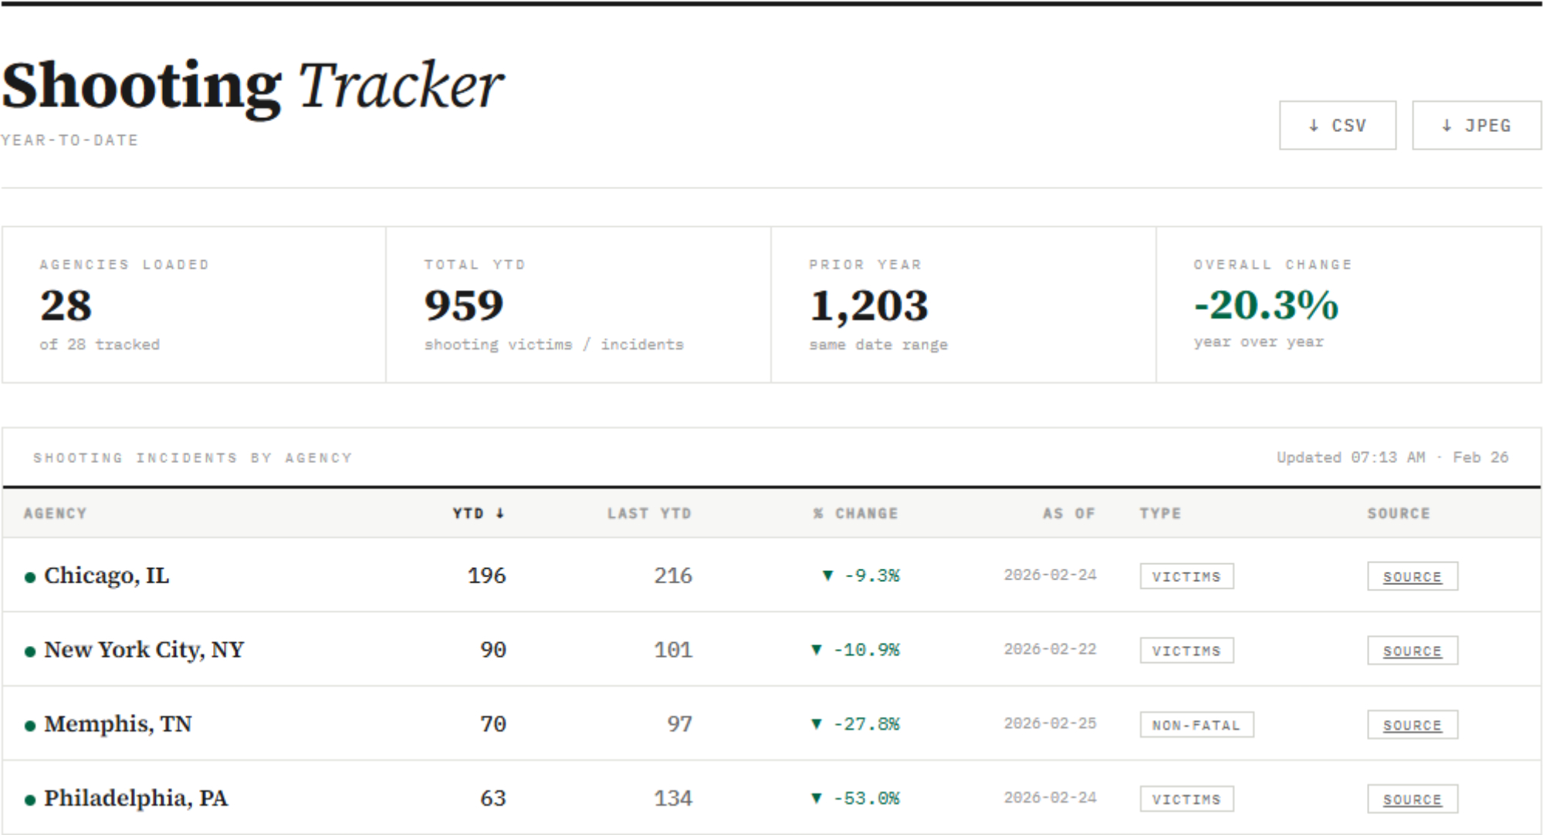Open Memphis, TN source link
This screenshot has width=1543, height=835.
coord(1412,725)
